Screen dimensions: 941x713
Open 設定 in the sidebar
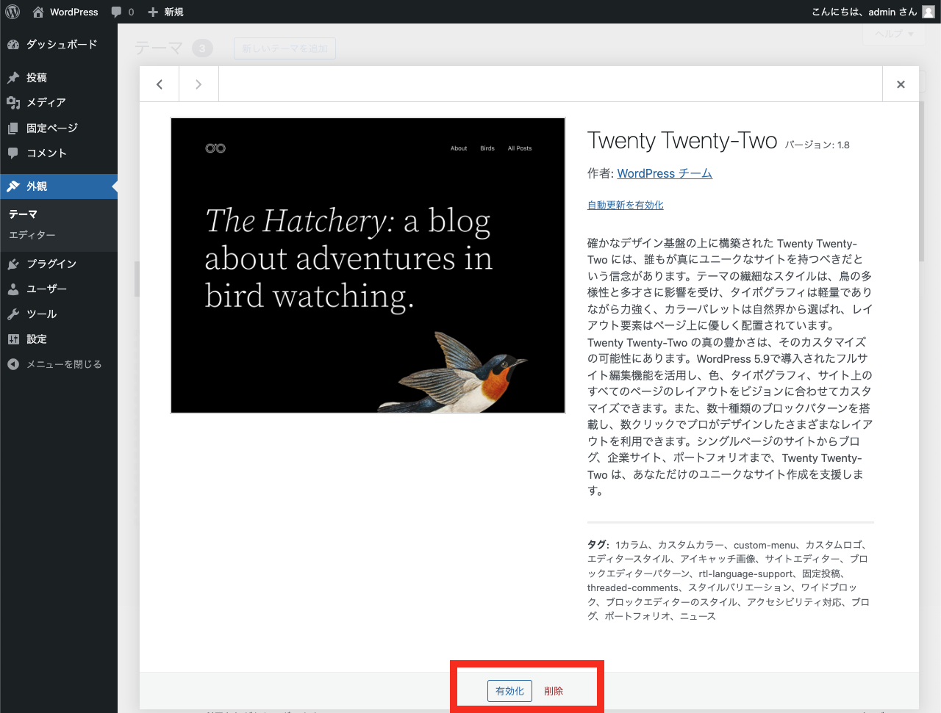59,339
